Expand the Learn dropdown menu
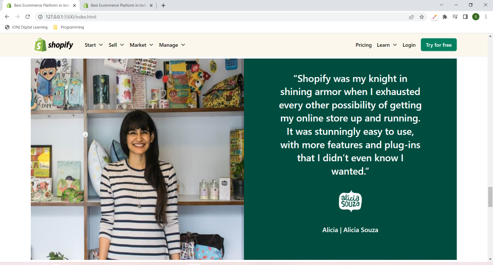 tap(387, 45)
